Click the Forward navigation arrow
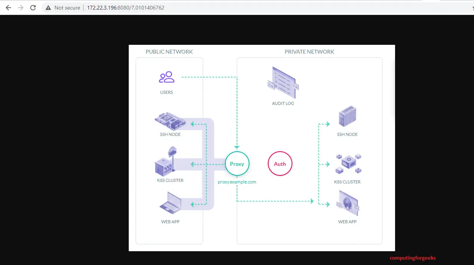The height and width of the screenshot is (265, 474). pyautogui.click(x=20, y=7)
